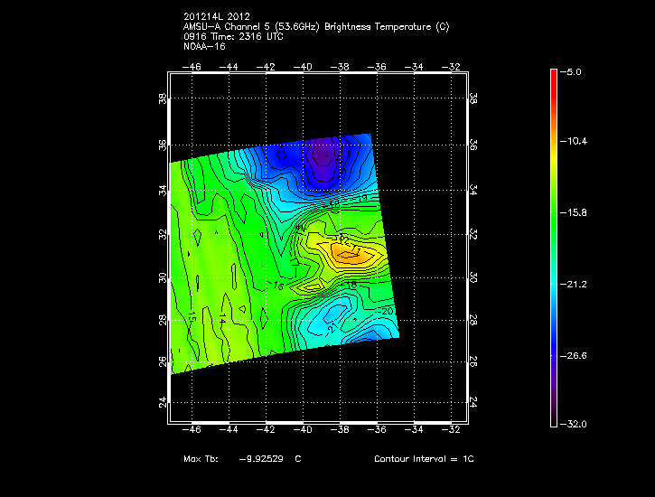
Task: Click the -46 label on the top axis
Action: coord(192,66)
